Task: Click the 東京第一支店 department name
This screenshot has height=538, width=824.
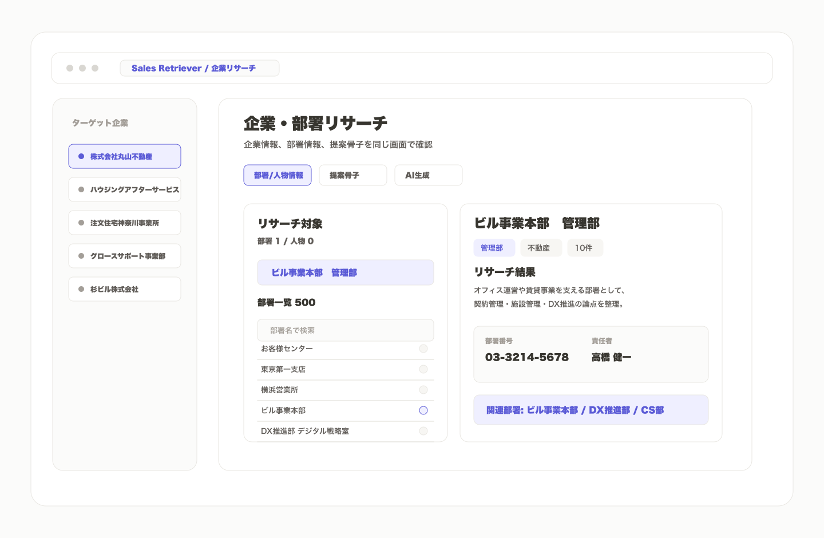Action: click(x=283, y=369)
